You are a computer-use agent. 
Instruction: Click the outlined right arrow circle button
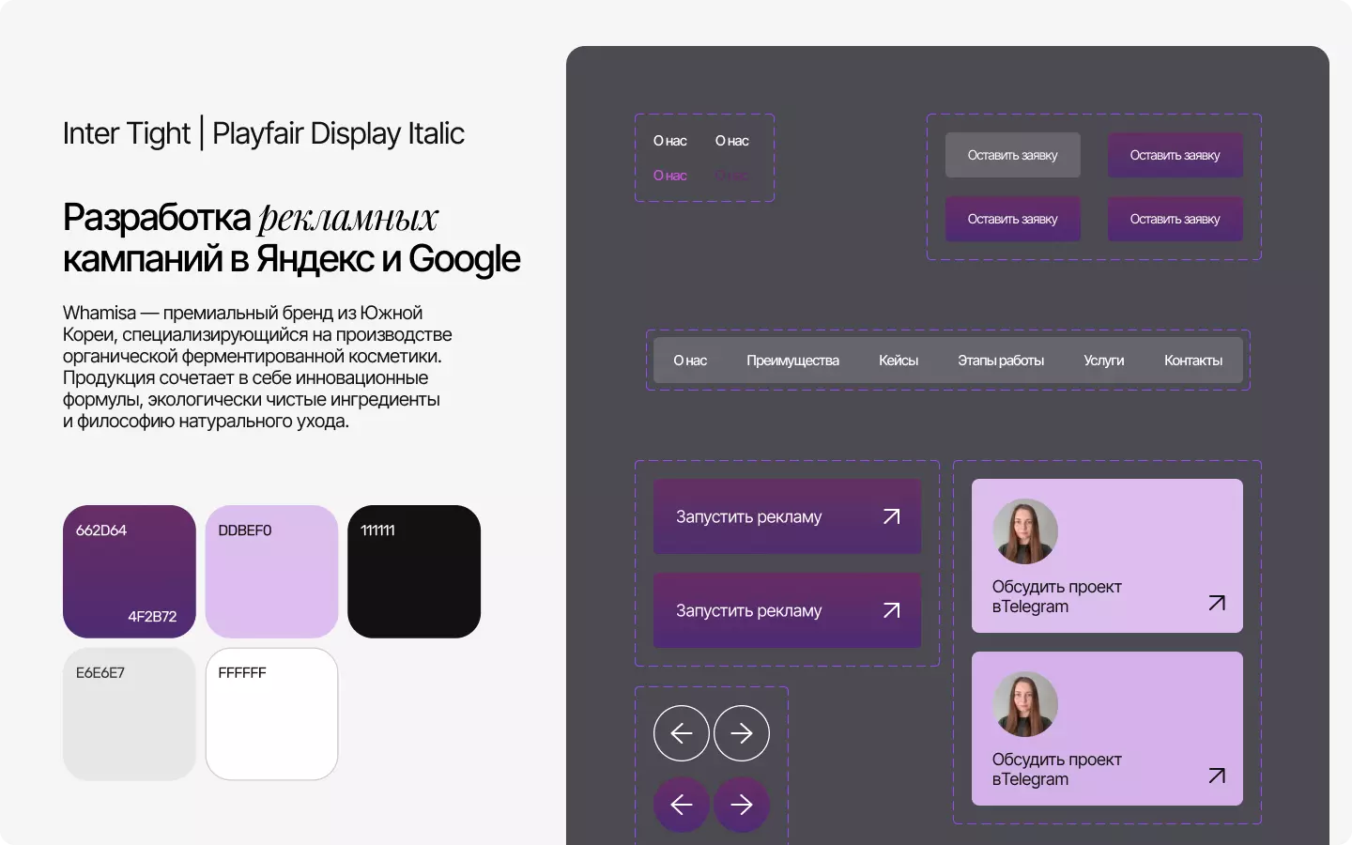pyautogui.click(x=742, y=733)
